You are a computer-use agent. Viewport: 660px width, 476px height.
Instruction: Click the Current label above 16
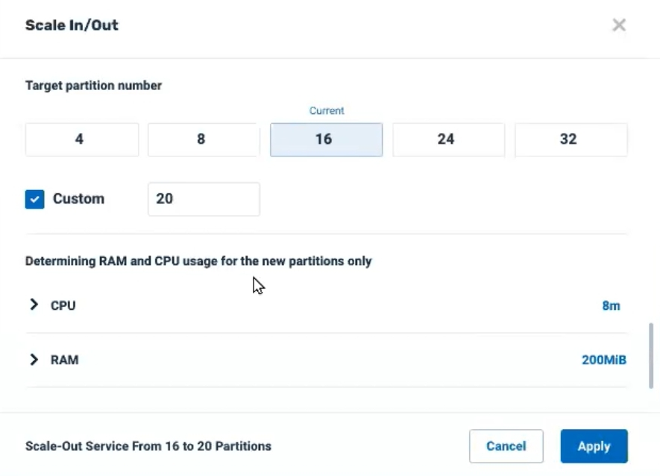[x=327, y=110]
